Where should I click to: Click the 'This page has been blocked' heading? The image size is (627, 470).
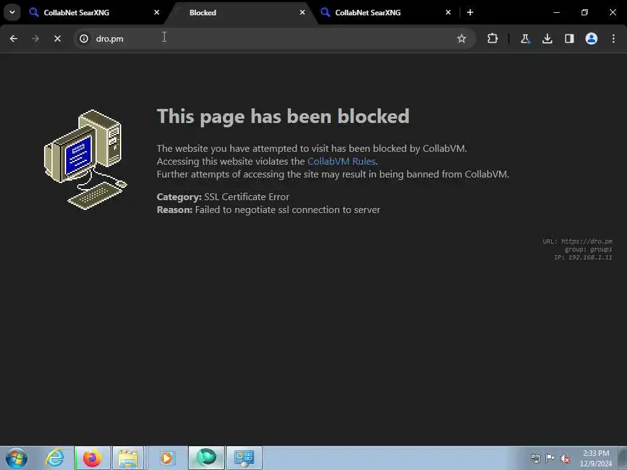tap(283, 116)
